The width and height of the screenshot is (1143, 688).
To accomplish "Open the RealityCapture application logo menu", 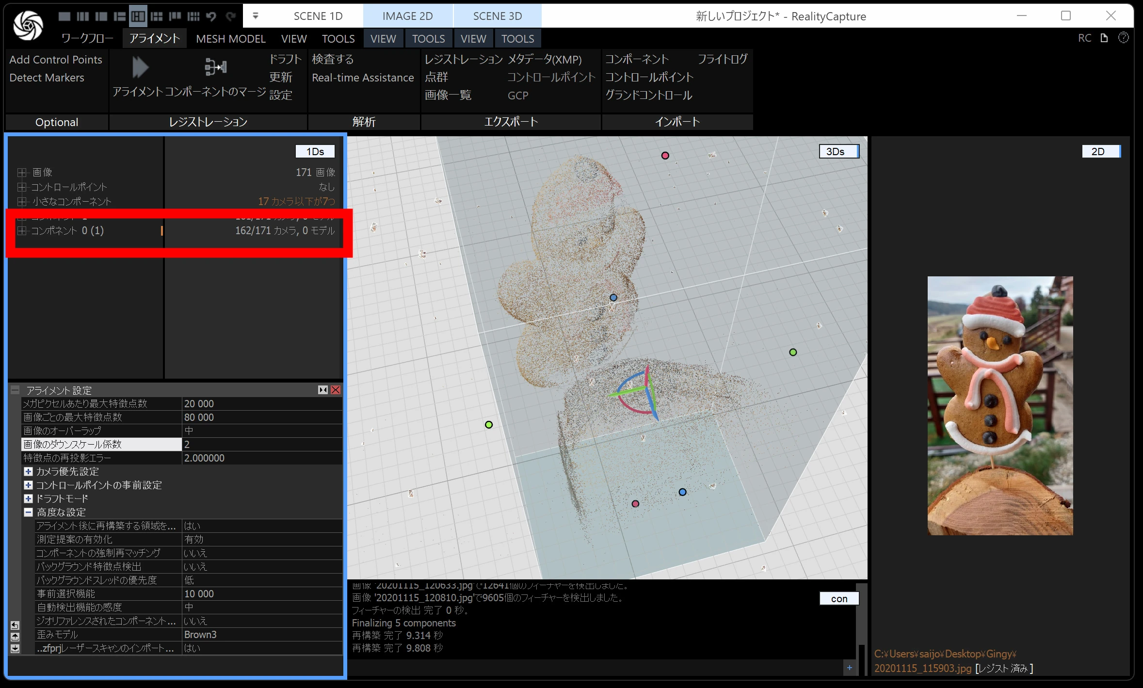I will (x=28, y=25).
